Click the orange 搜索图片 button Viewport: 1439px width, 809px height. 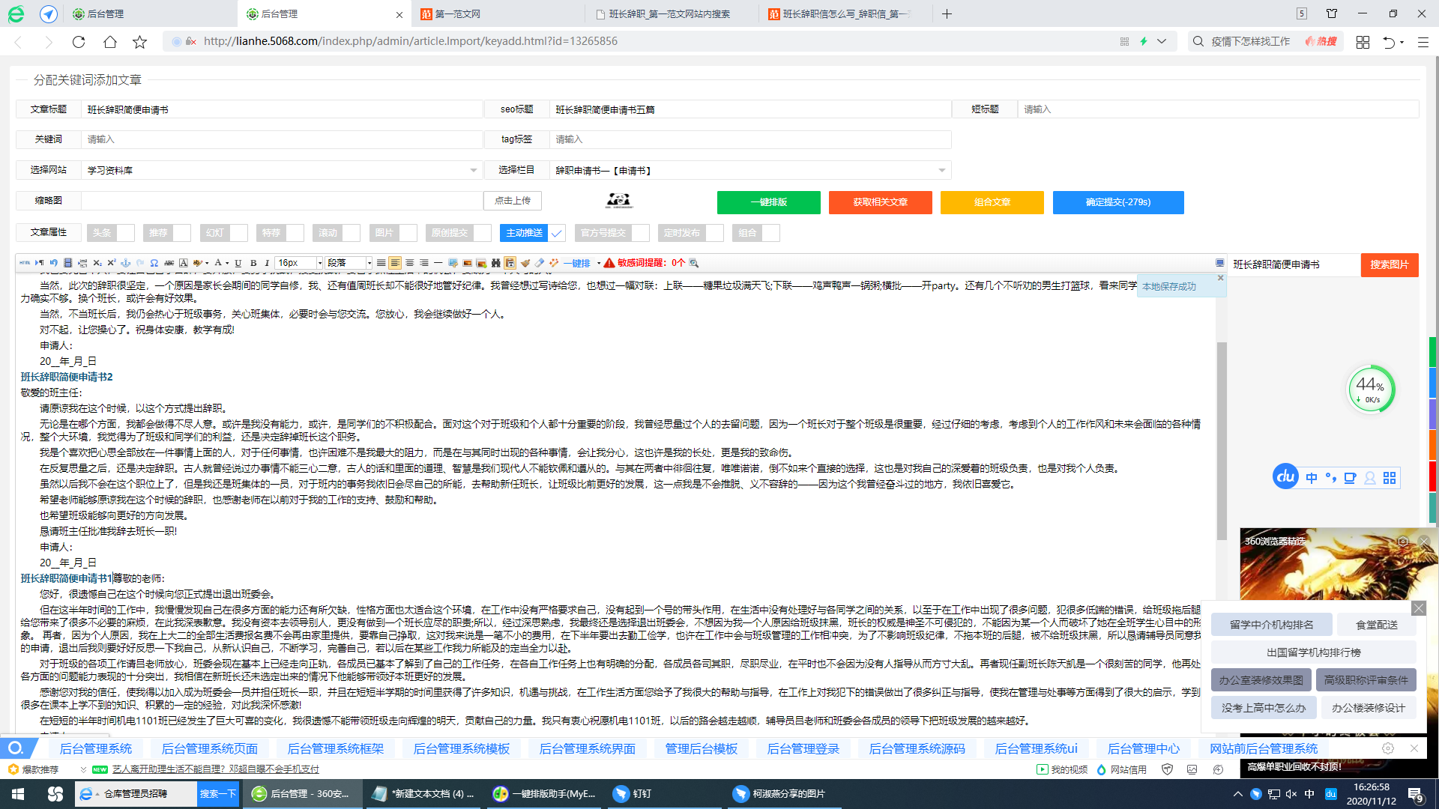pyautogui.click(x=1389, y=264)
